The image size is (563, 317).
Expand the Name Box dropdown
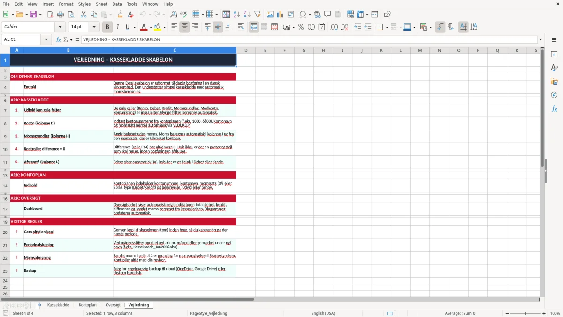coord(46,39)
